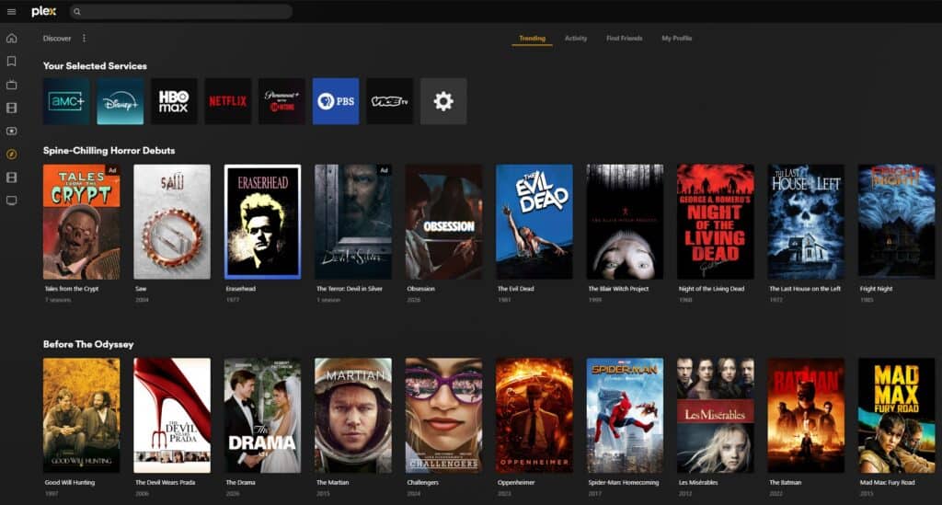The height and width of the screenshot is (505, 942).
Task: Open The Last House on the Left poster
Action: pyautogui.click(x=806, y=222)
